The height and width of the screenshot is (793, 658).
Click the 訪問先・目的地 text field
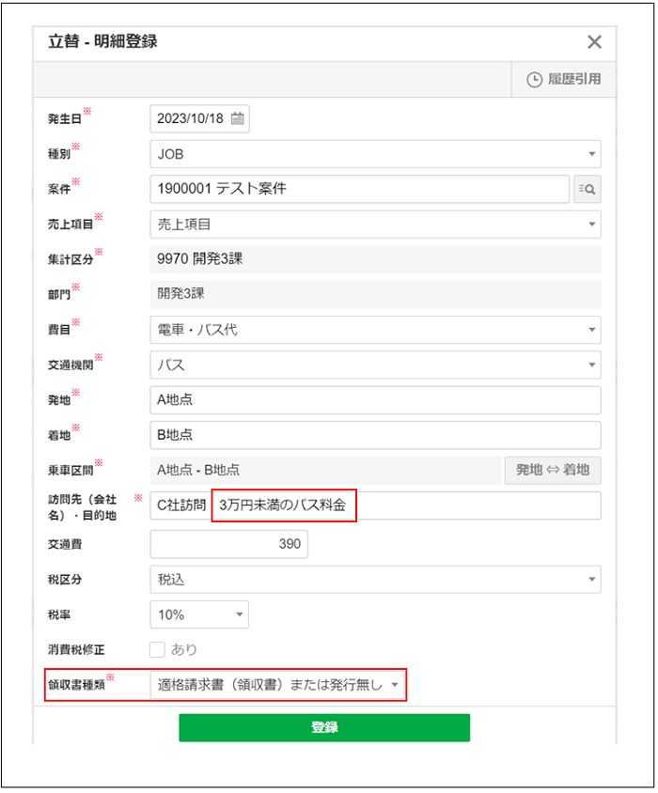[479, 505]
